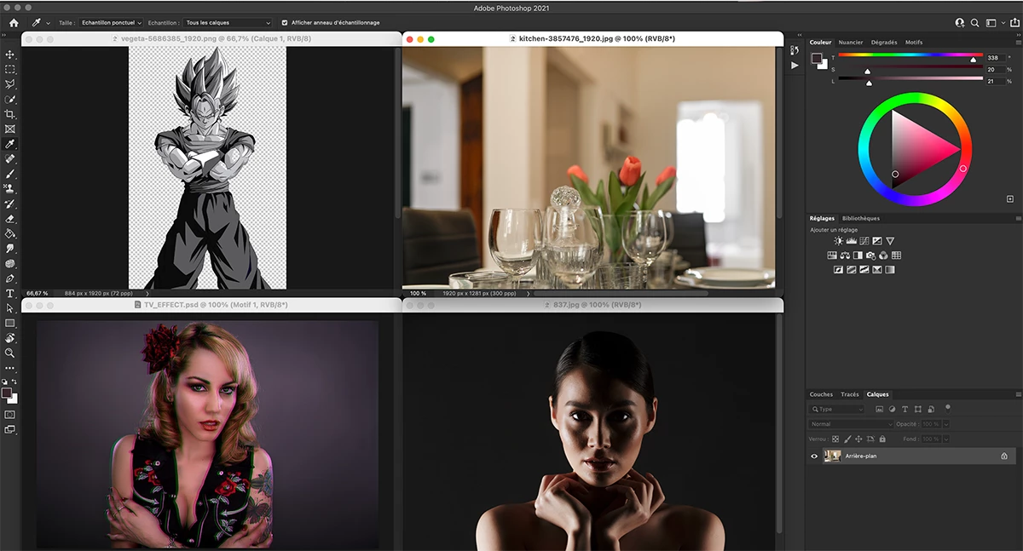
Task: Select the Eraser tool
Action: pyautogui.click(x=10, y=219)
